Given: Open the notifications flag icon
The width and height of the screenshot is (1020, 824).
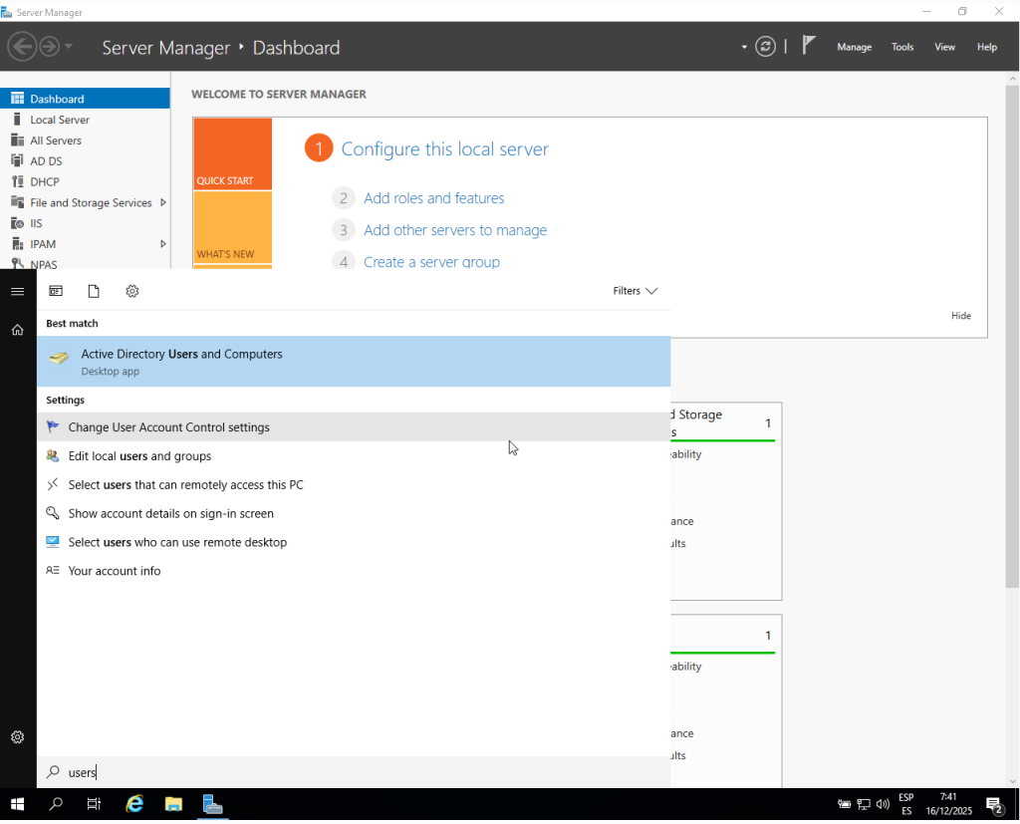Looking at the screenshot, I should [x=809, y=46].
